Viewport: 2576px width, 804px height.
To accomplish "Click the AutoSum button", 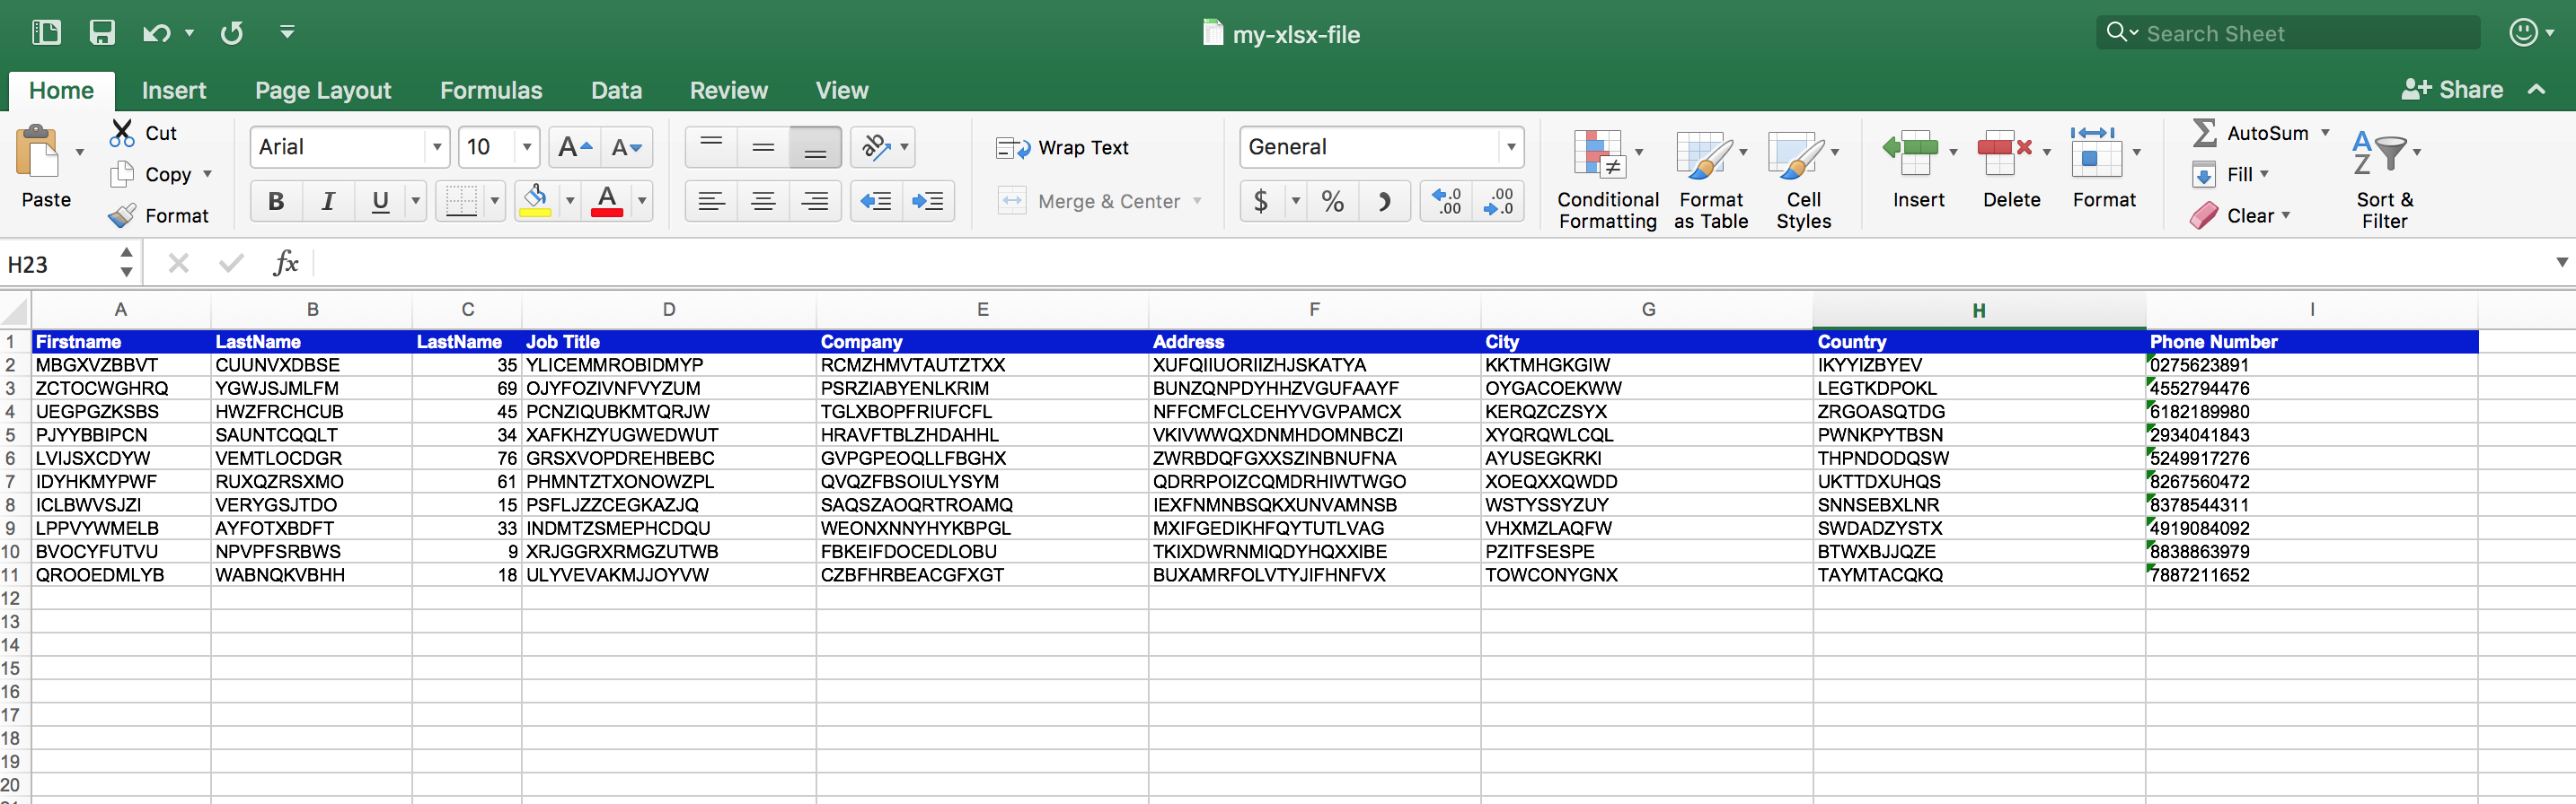I will pyautogui.click(x=2250, y=132).
